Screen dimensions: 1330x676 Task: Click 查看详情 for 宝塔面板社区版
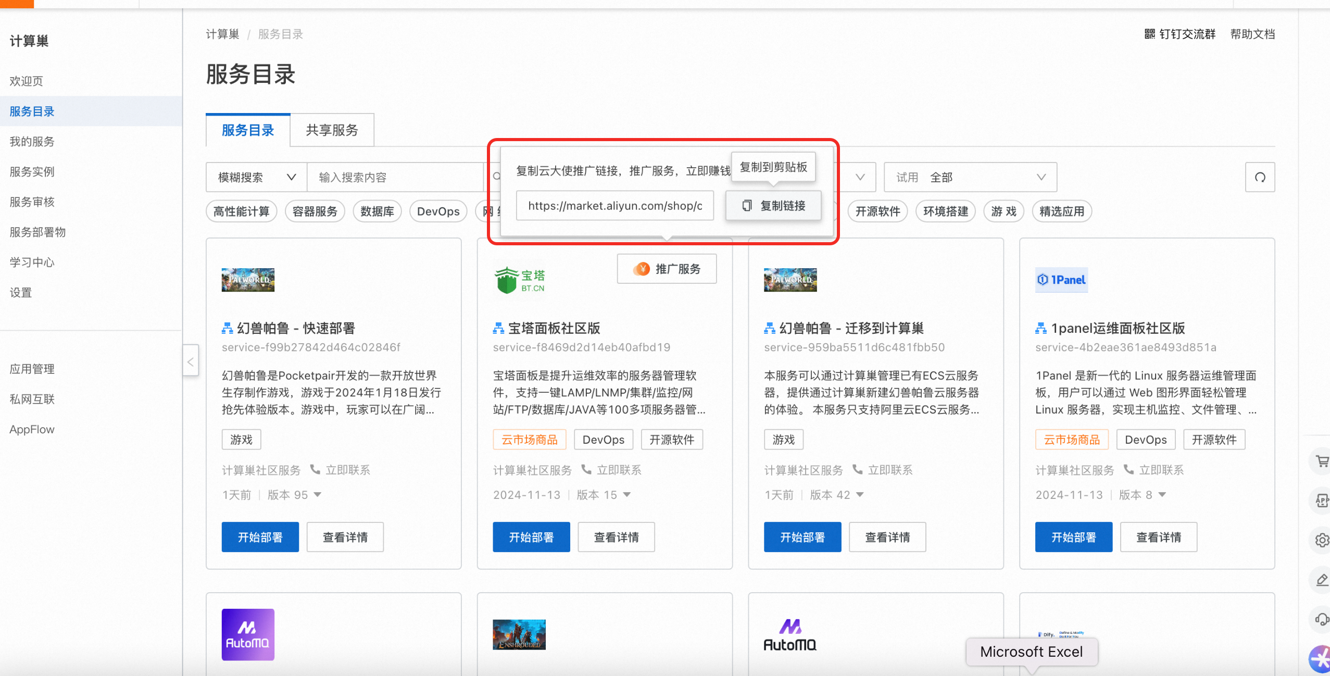tap(617, 537)
